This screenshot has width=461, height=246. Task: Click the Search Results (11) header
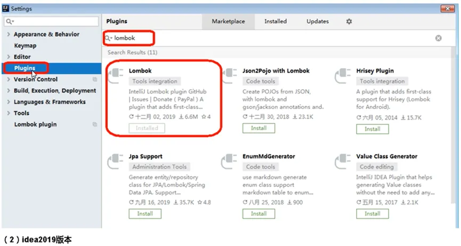(x=132, y=53)
